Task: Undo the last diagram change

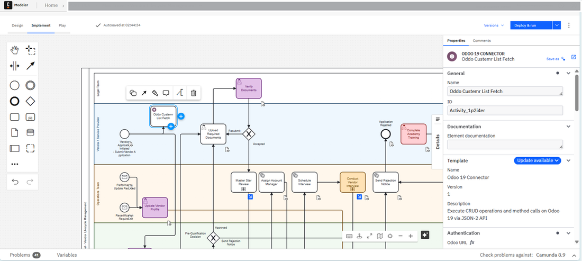Action: 15,182
